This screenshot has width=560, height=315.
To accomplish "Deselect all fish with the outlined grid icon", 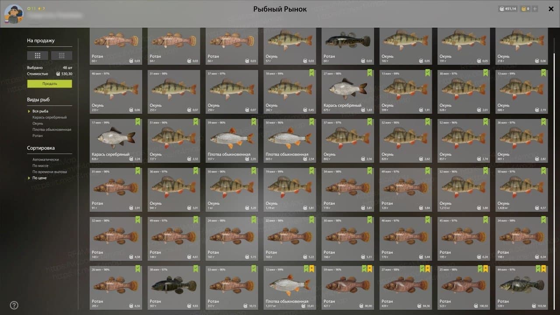I will 62,56.
